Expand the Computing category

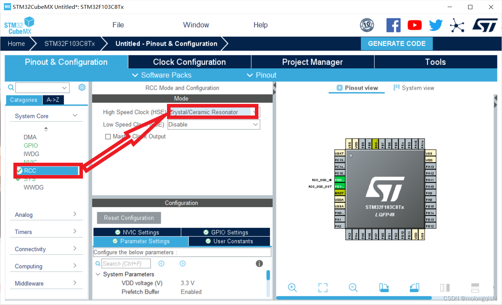(x=75, y=266)
